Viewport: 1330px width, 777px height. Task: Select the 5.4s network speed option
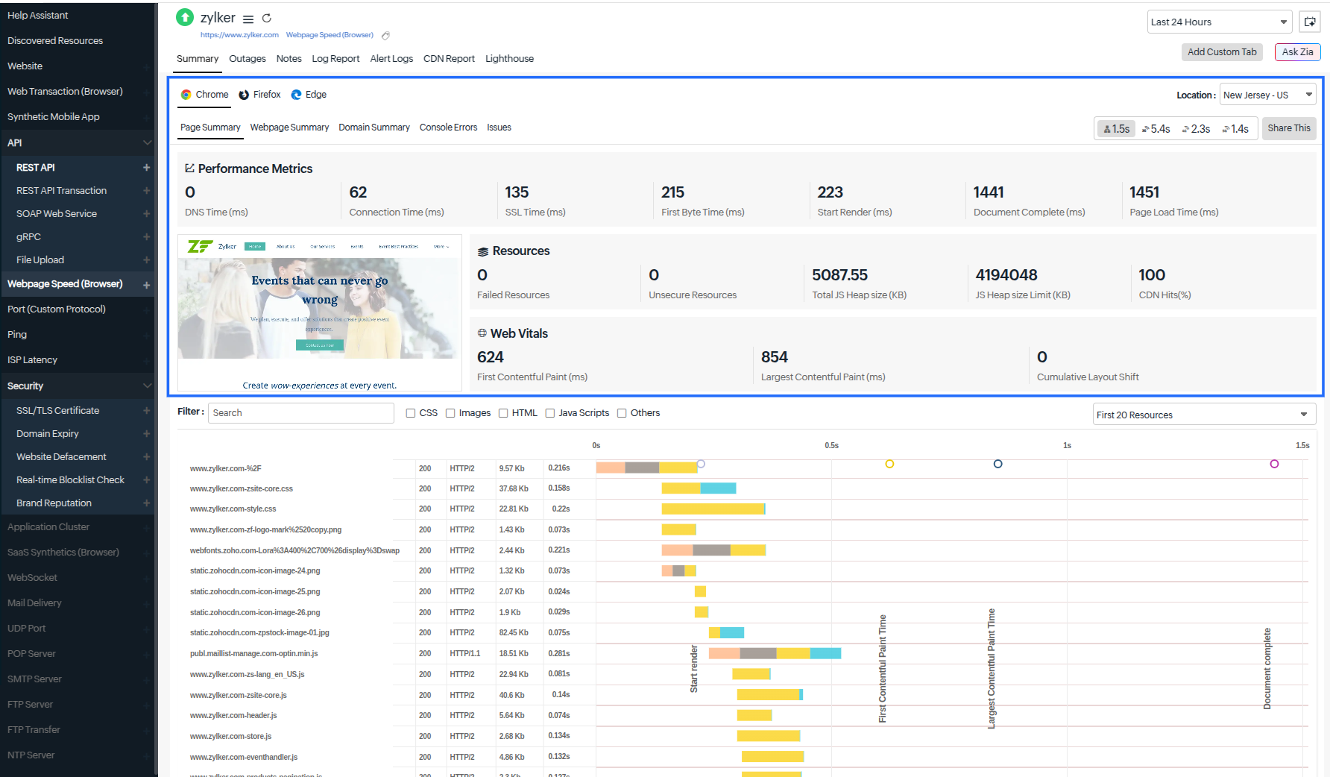click(1156, 129)
